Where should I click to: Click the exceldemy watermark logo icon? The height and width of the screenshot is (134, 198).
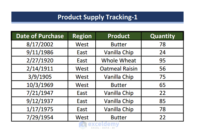pos(83,125)
